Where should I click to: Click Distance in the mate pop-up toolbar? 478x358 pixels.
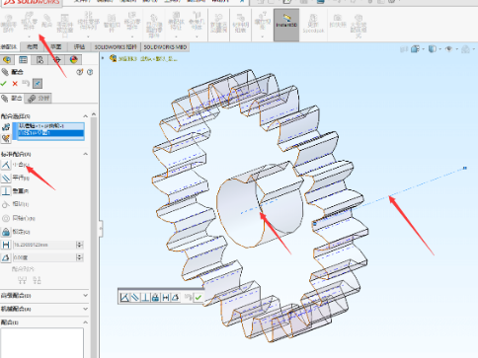tap(166, 298)
